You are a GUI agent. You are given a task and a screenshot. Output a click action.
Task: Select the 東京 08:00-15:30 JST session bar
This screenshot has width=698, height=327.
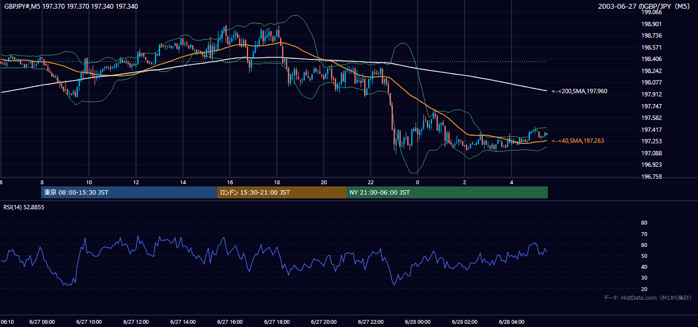129,192
